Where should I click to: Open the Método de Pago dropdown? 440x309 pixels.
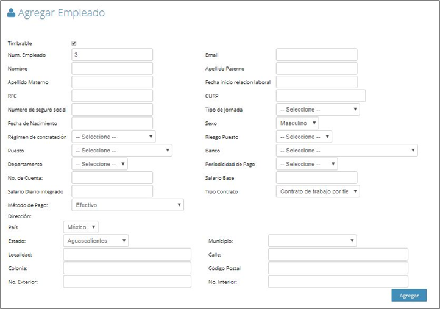(128, 205)
